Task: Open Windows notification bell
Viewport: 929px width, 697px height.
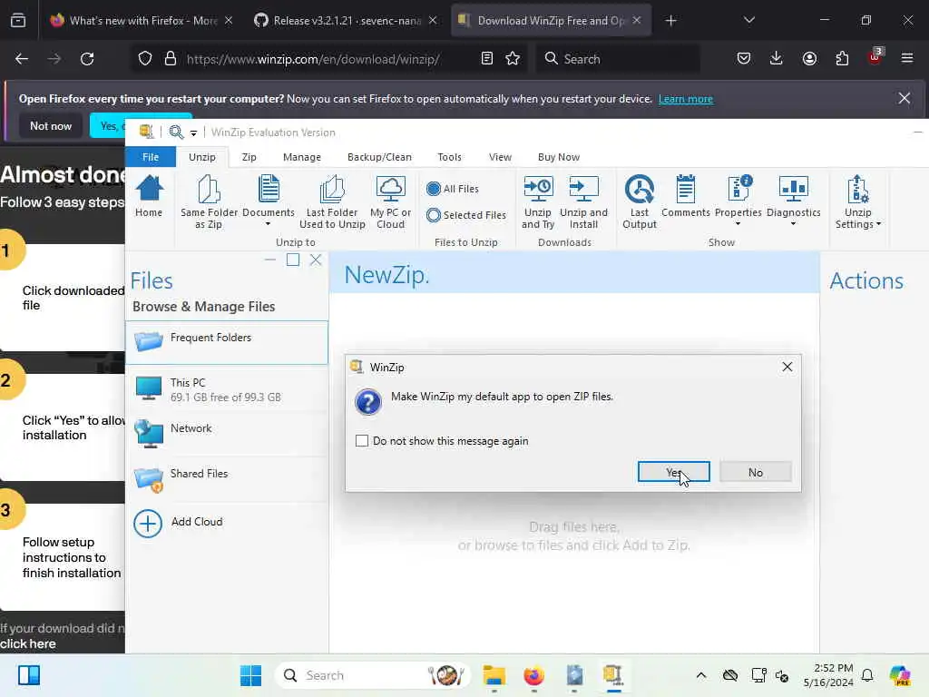Action: pyautogui.click(x=867, y=675)
